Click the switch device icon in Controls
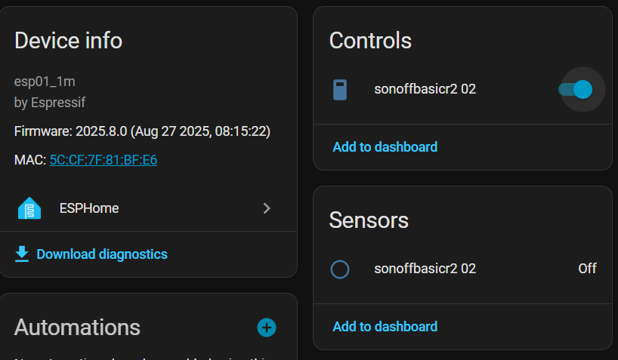 340,90
